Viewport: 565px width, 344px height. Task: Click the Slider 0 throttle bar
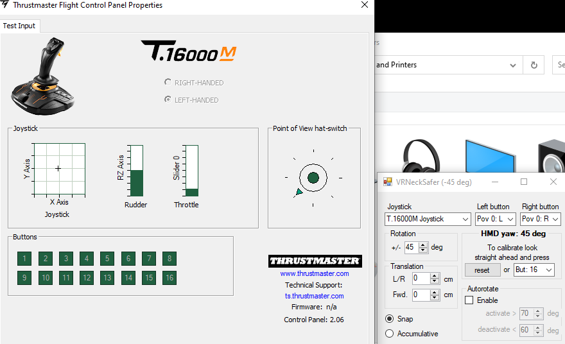192,171
